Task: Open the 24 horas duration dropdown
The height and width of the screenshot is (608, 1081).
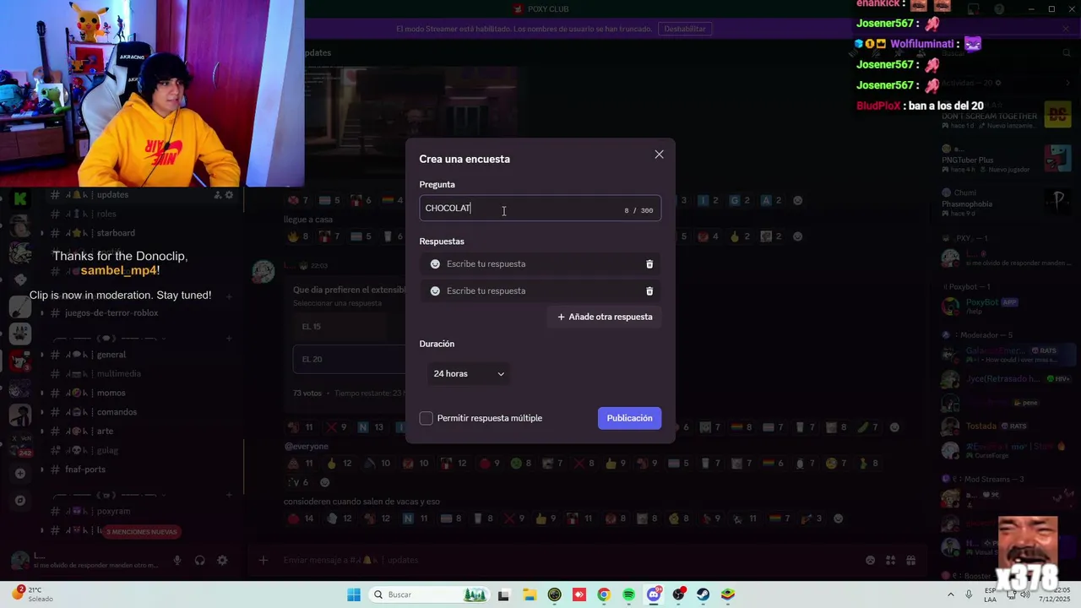Action: (x=469, y=374)
